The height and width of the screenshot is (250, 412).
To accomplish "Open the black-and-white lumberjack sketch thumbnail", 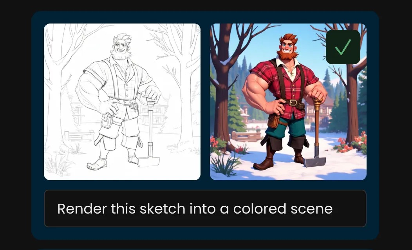I will pyautogui.click(x=122, y=102).
